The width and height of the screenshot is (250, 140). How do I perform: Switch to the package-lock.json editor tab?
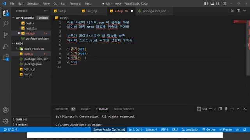click(x=154, y=11)
